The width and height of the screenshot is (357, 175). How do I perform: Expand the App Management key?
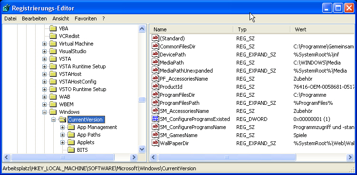[63, 127]
